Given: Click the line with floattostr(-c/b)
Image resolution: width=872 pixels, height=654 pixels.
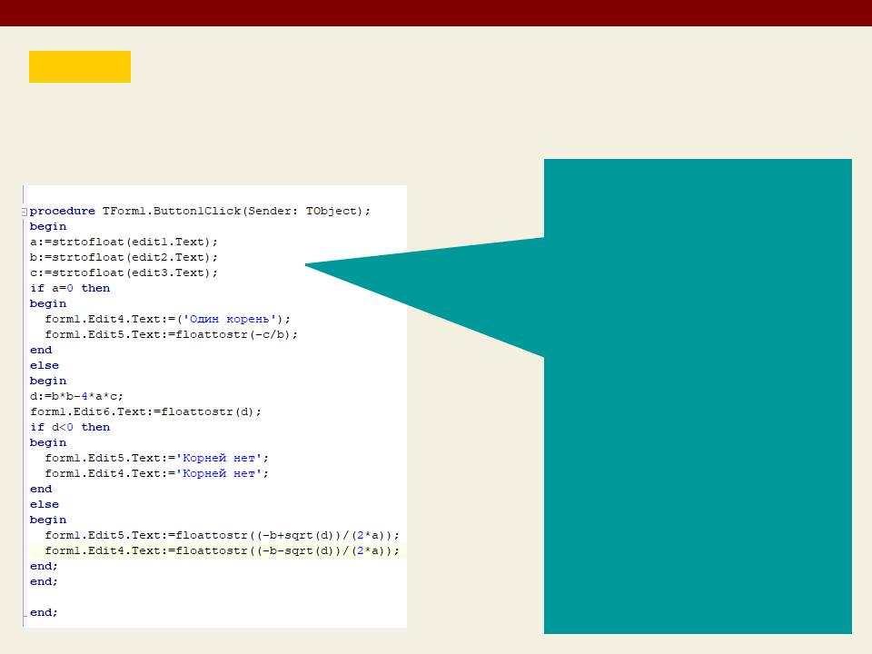Looking at the screenshot, I should pos(172,335).
